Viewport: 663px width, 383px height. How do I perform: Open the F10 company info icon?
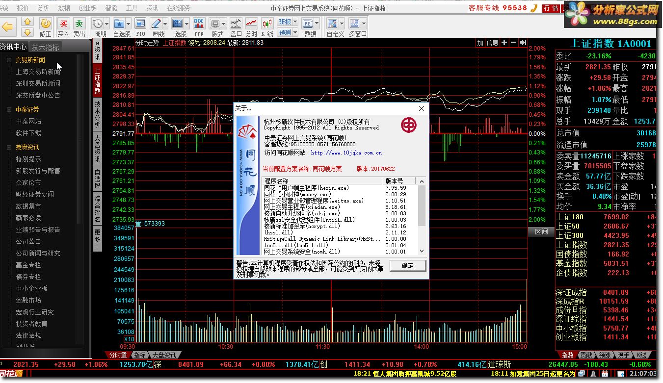point(140,24)
